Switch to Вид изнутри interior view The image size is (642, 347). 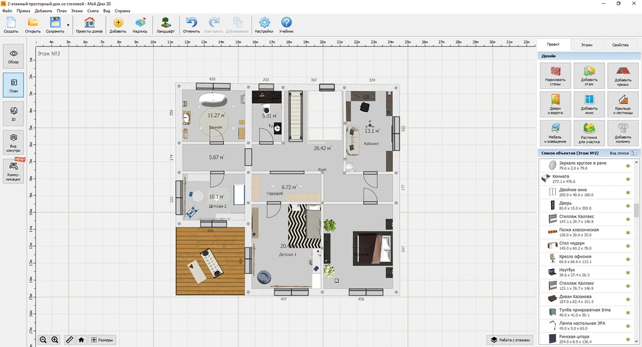[x=13, y=143]
